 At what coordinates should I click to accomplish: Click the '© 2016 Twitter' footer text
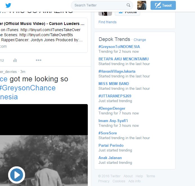109,176
